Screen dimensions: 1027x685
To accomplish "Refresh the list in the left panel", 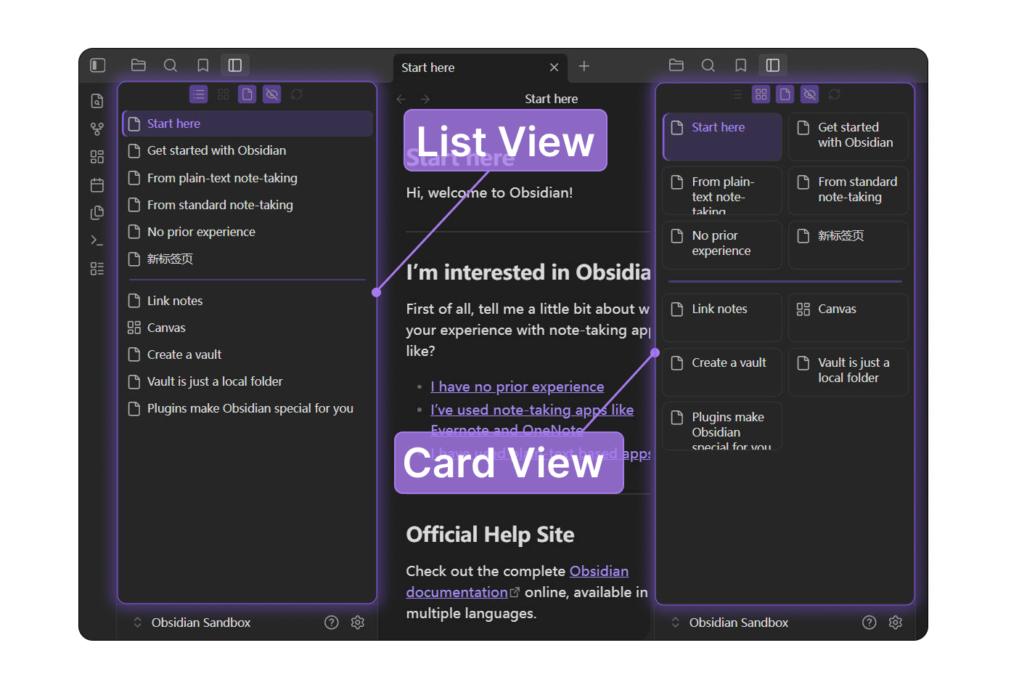I will pyautogui.click(x=297, y=94).
